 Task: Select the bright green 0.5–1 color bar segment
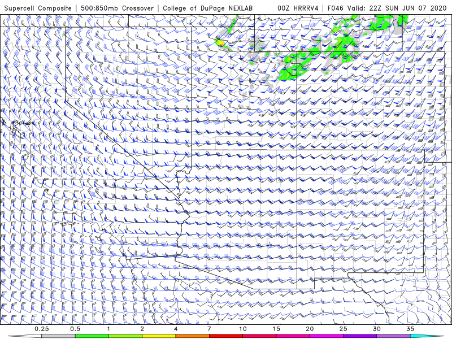tap(92, 336)
